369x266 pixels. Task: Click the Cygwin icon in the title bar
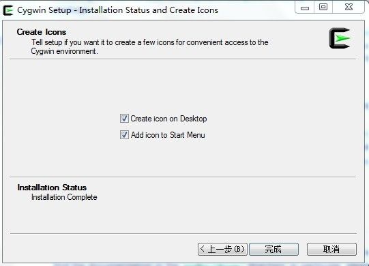8,10
